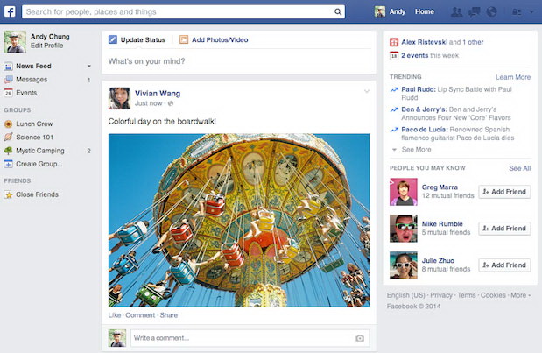Image resolution: width=542 pixels, height=353 pixels.
Task: Open account menu dropdown arrow in top bar
Action: pos(531,12)
